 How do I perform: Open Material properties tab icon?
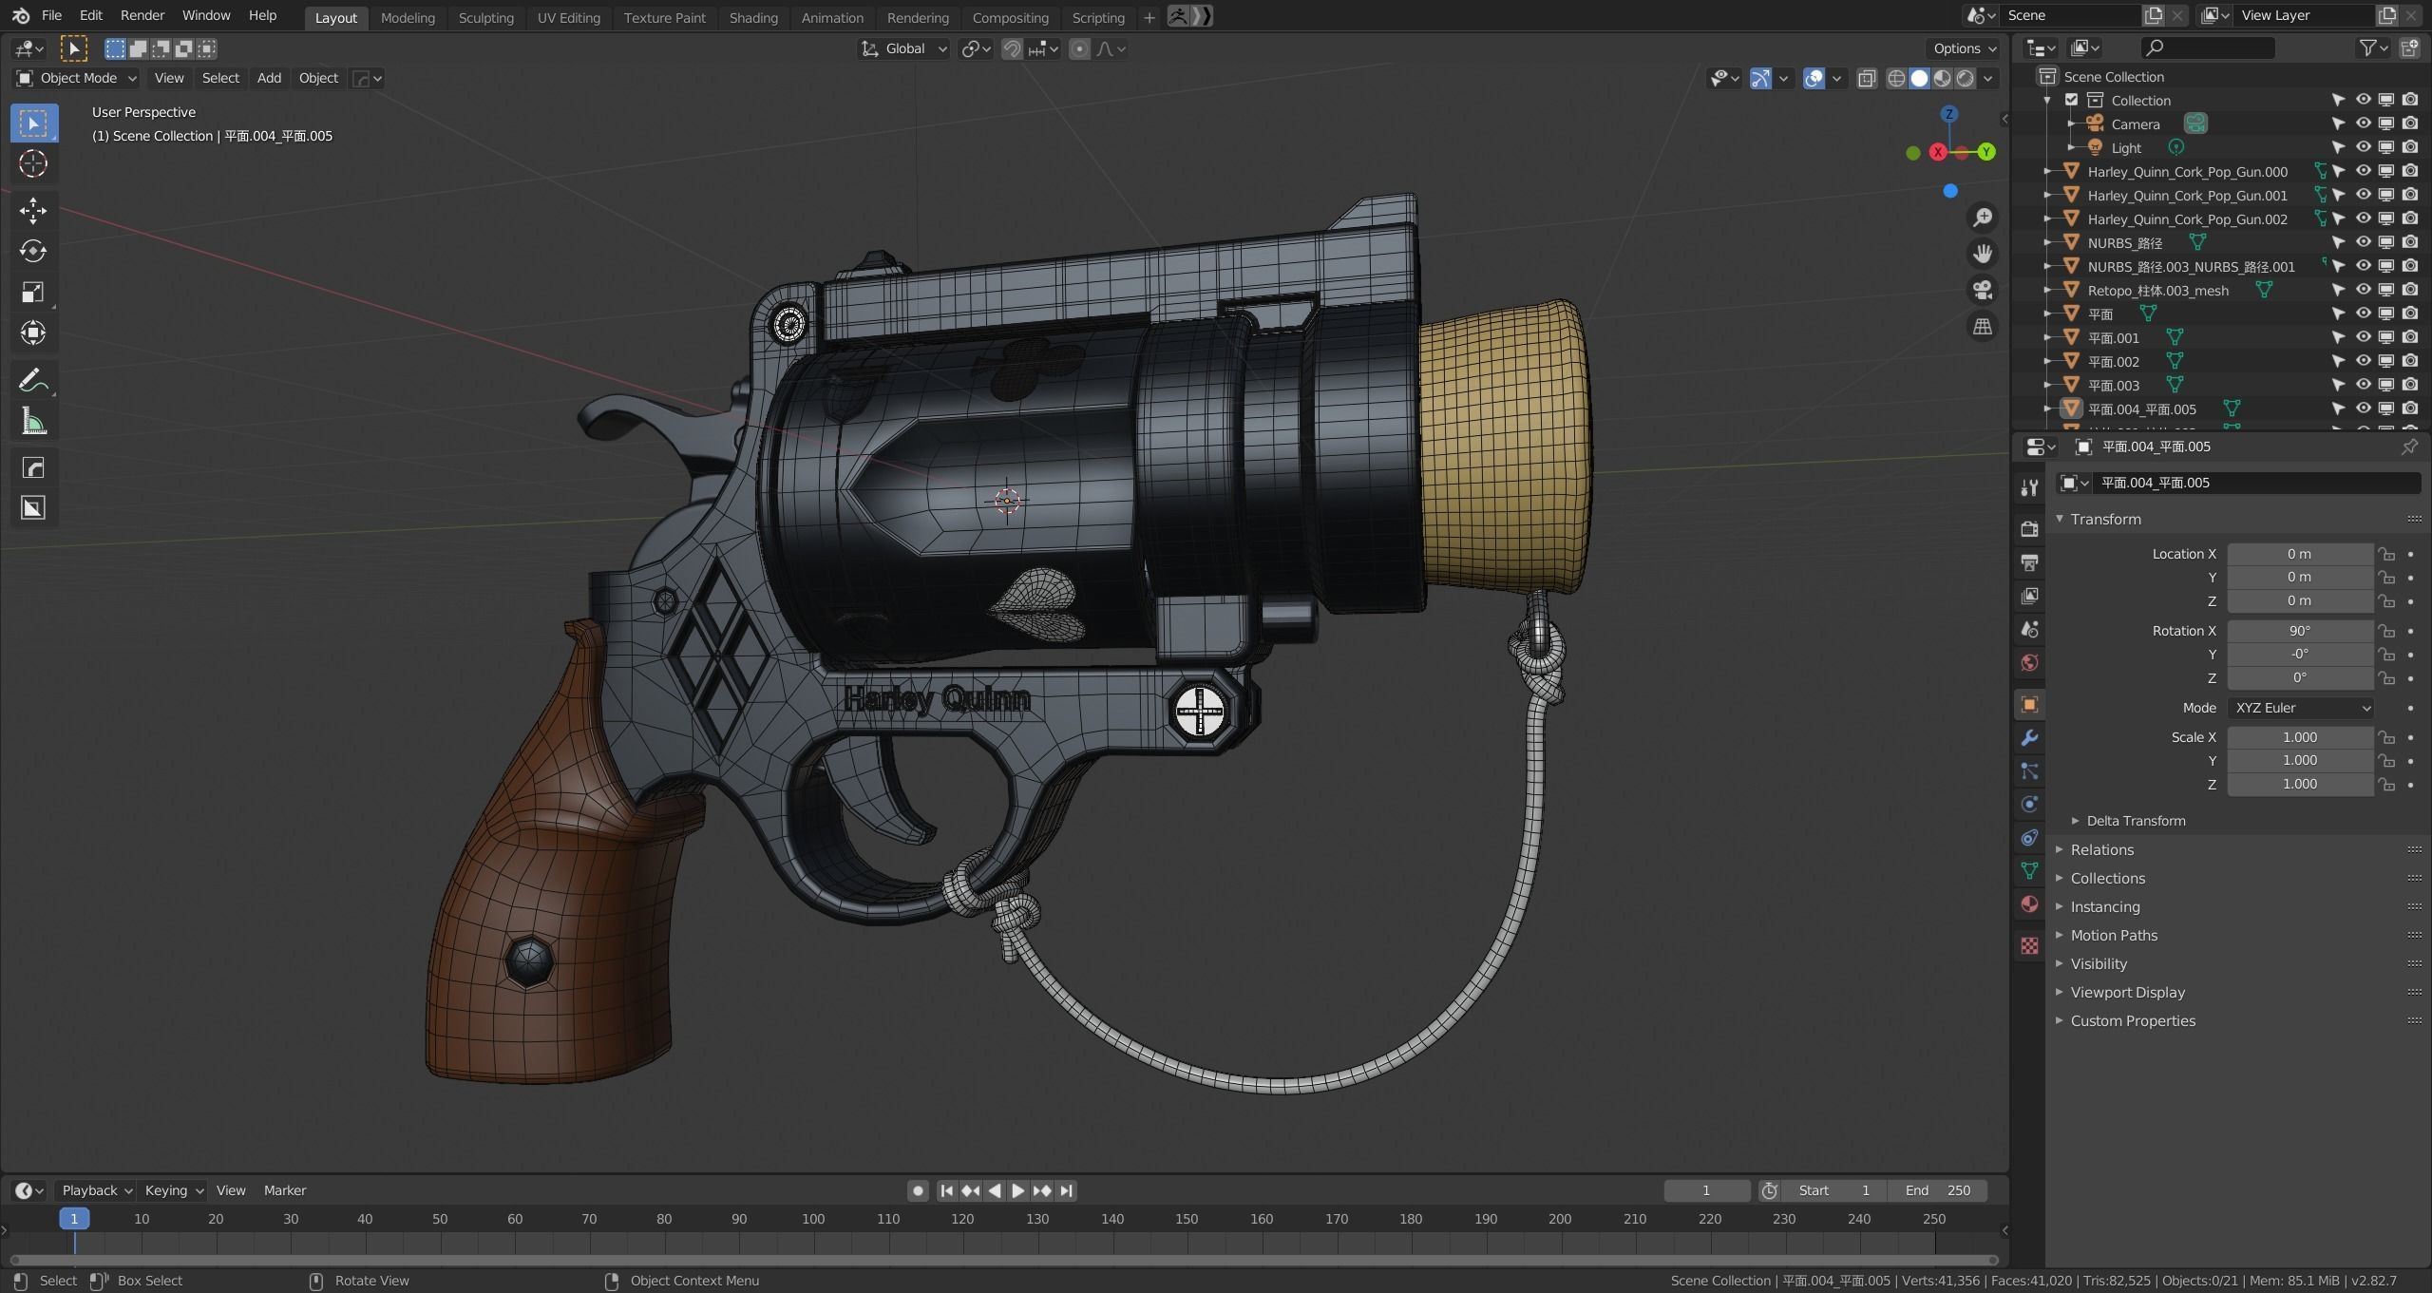click(x=2029, y=904)
